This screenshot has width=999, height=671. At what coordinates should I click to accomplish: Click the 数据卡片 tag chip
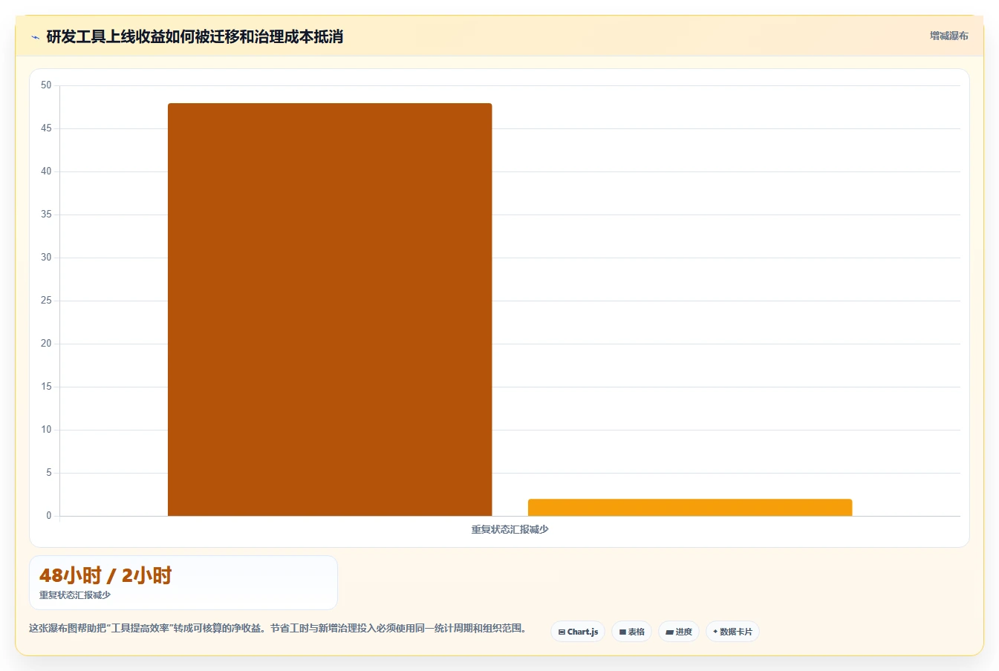click(732, 632)
